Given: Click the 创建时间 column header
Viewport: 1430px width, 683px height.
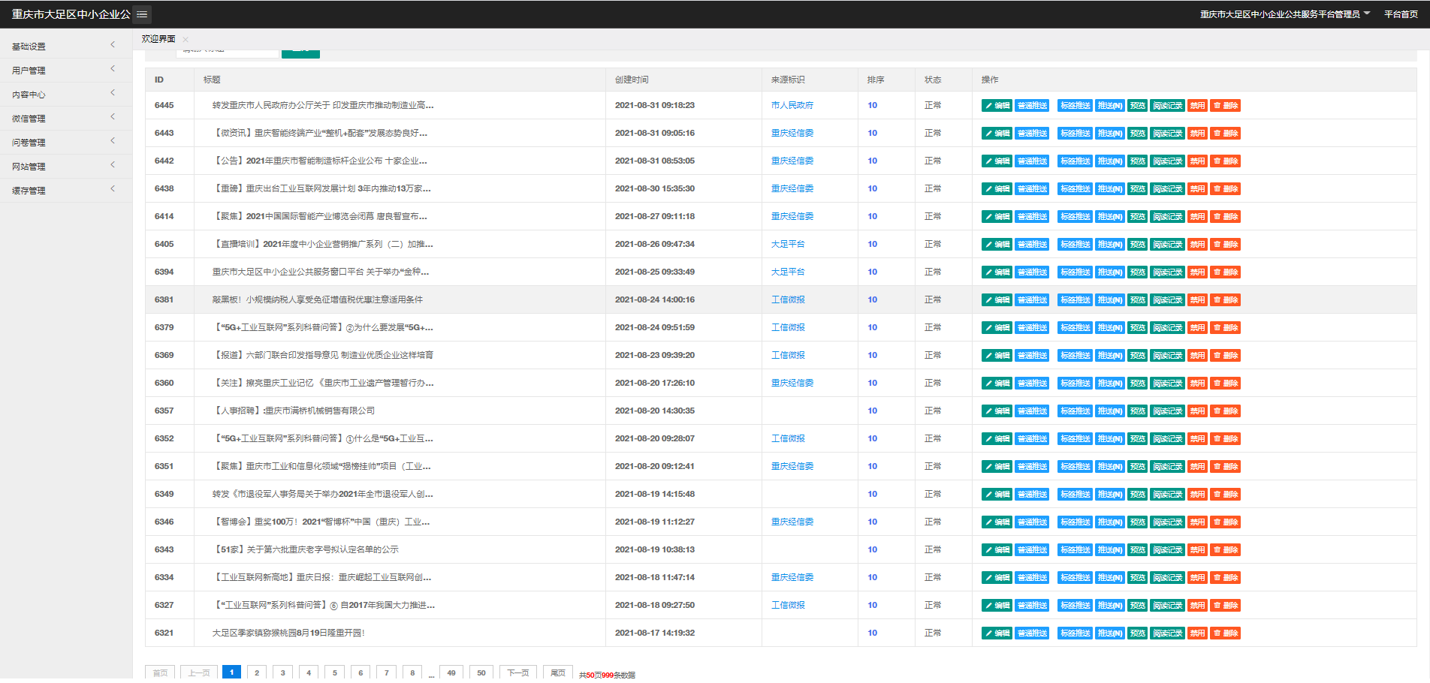Looking at the screenshot, I should tap(632, 80).
